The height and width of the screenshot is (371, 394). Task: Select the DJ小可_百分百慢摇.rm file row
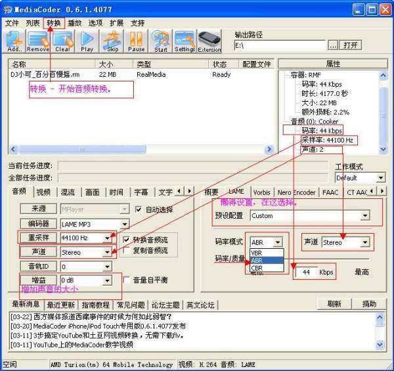pos(141,75)
